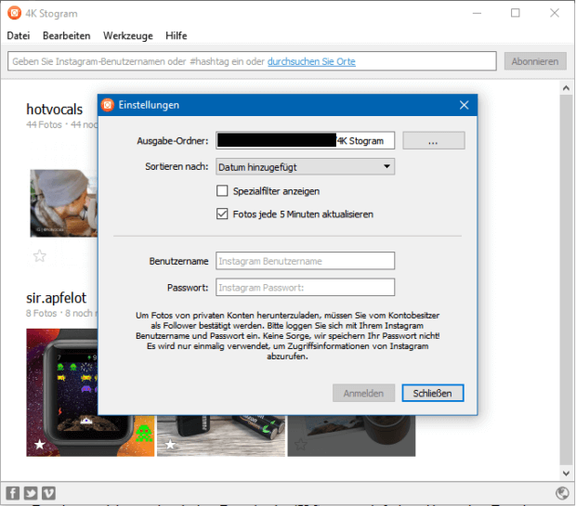Click the Schließen button

(432, 394)
